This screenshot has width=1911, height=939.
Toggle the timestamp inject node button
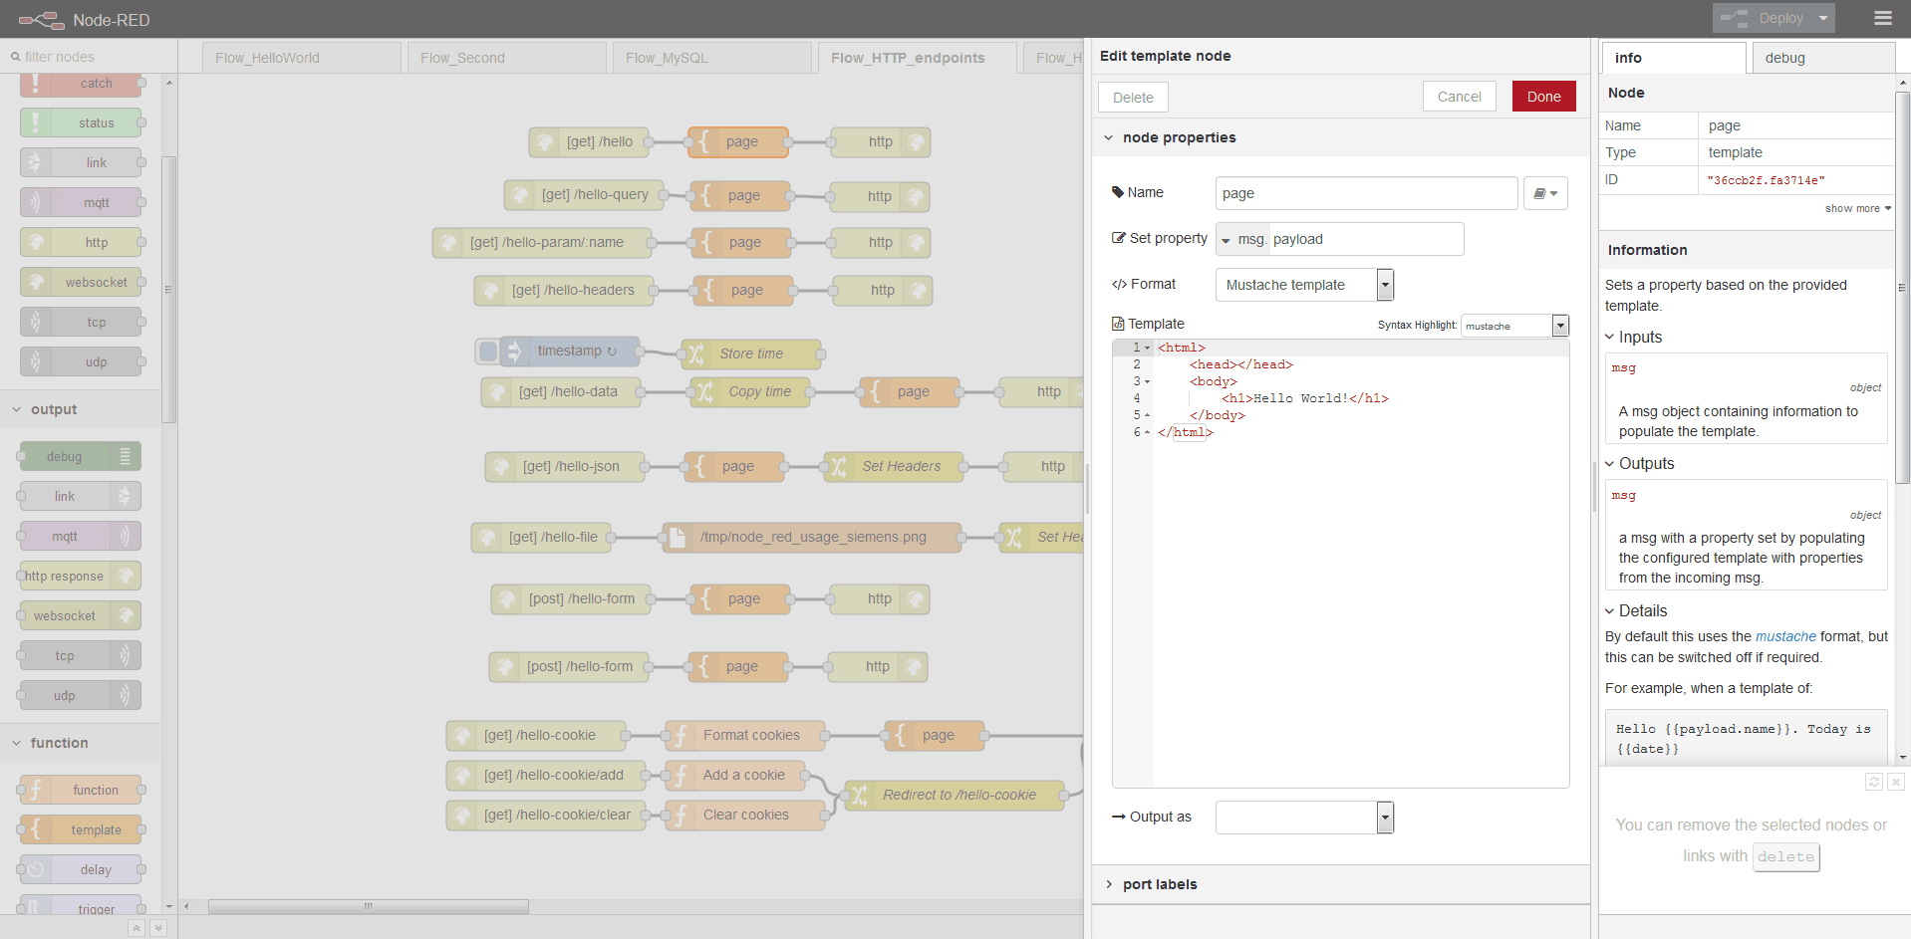coord(488,351)
